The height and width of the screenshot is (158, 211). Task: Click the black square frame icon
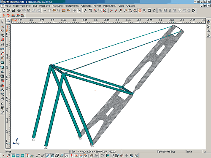(149, 11)
